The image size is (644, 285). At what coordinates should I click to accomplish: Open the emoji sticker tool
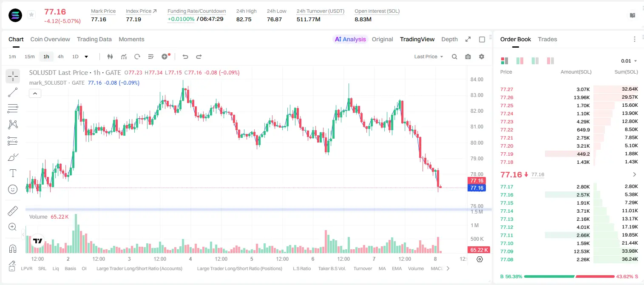click(x=13, y=189)
